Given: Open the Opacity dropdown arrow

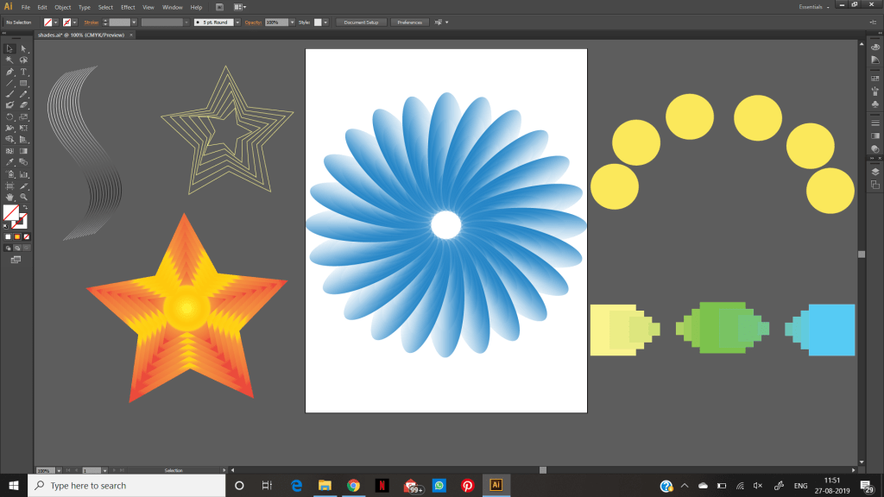Looking at the screenshot, I should (x=292, y=22).
